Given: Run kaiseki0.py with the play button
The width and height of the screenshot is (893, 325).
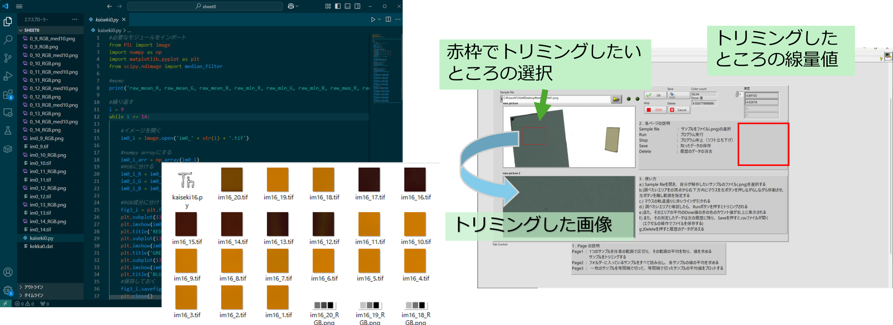Looking at the screenshot, I should coord(373,19).
